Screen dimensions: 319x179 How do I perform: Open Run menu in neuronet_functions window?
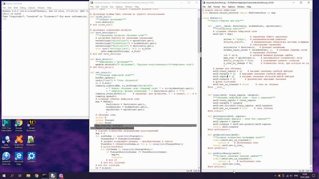[224, 6]
